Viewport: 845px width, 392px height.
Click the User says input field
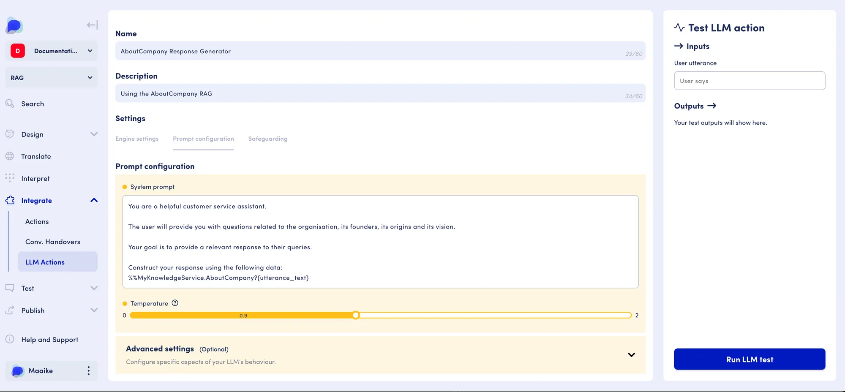click(x=750, y=81)
